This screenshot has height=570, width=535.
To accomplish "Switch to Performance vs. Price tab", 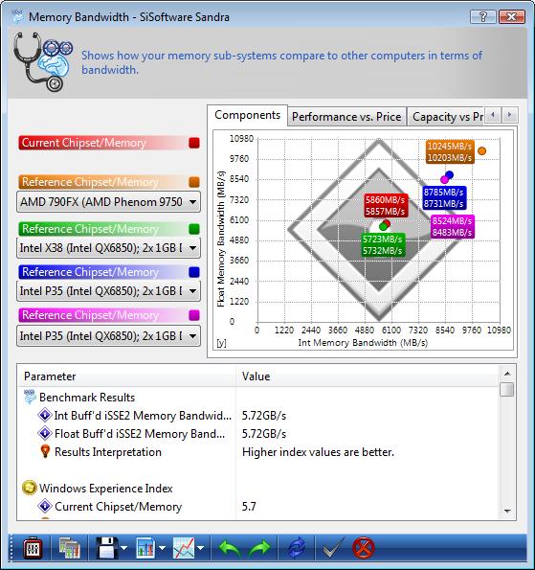I will pos(346,117).
